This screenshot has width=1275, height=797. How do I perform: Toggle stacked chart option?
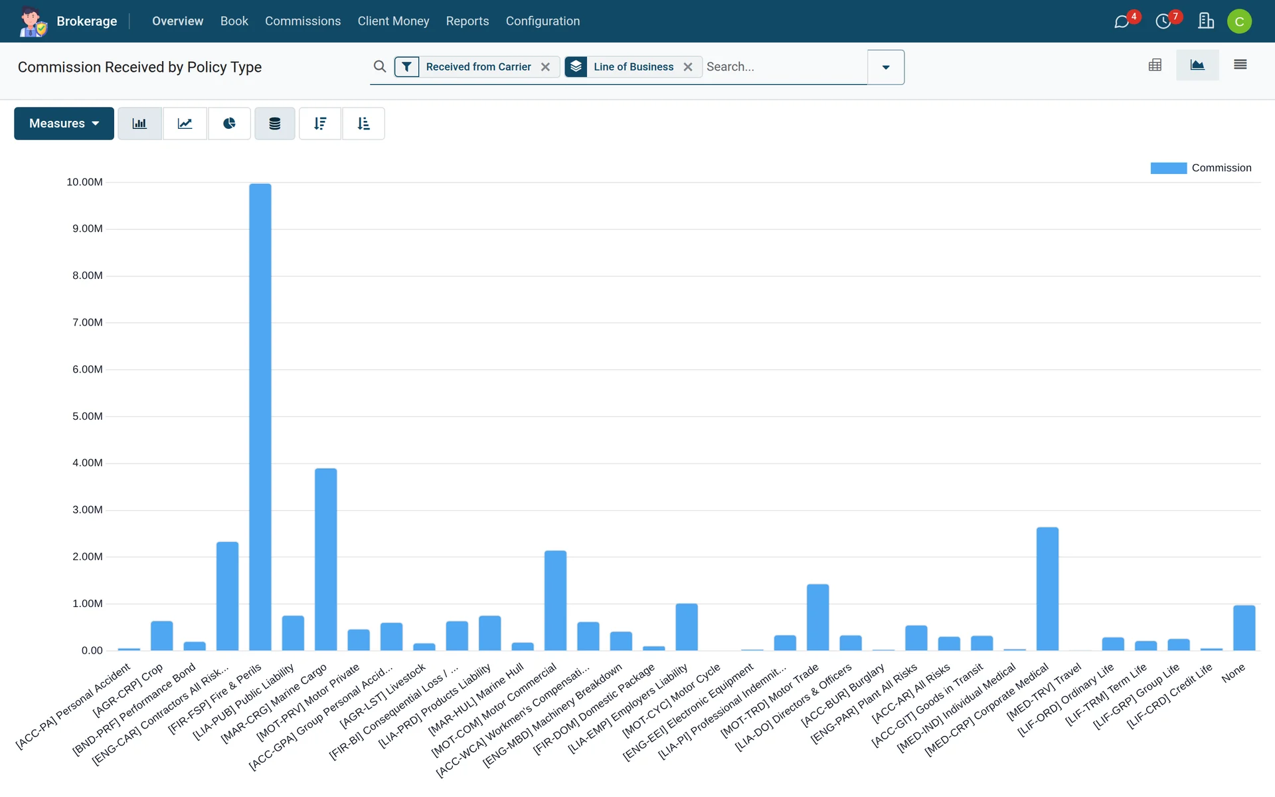click(274, 124)
